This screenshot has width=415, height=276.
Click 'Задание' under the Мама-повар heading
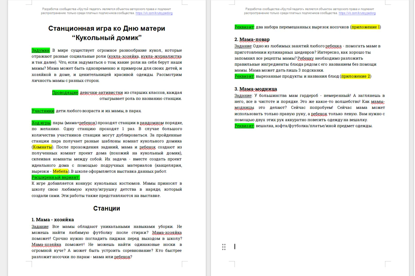tap(243, 46)
